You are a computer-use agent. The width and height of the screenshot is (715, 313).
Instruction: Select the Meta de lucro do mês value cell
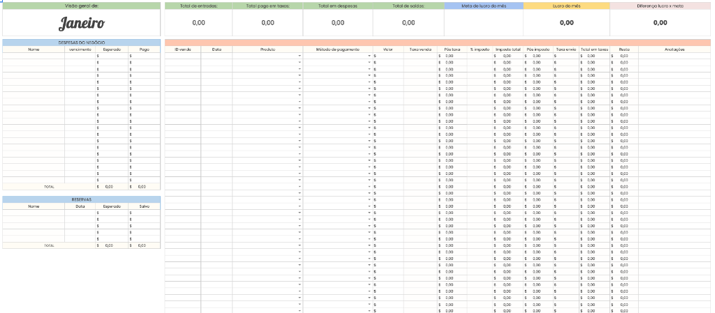[x=483, y=23]
